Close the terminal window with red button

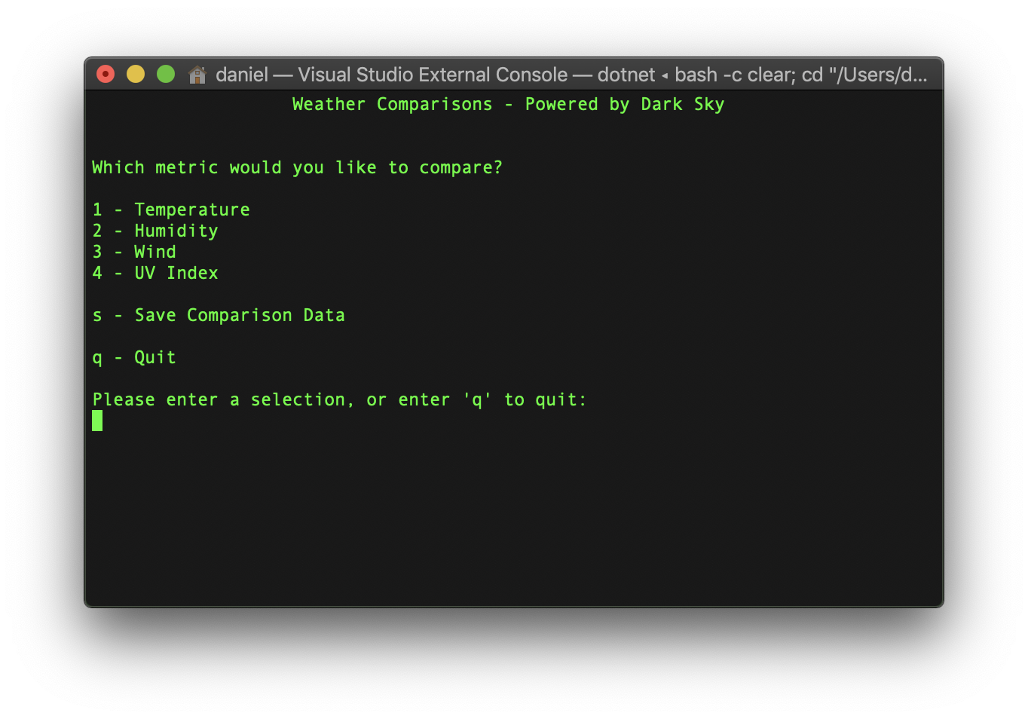point(106,74)
